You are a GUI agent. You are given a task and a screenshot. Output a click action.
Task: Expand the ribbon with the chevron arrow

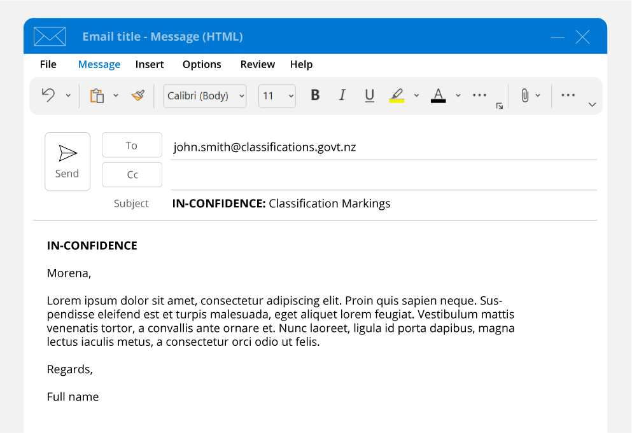(592, 105)
